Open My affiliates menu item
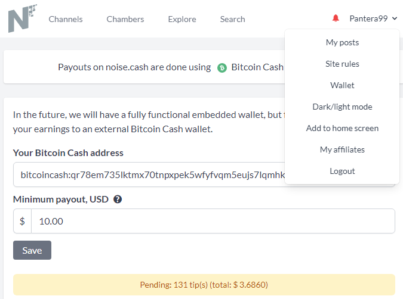Image resolution: width=403 pixels, height=299 pixels. tap(342, 149)
